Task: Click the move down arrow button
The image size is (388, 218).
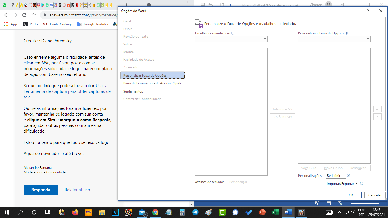Action: point(377,117)
